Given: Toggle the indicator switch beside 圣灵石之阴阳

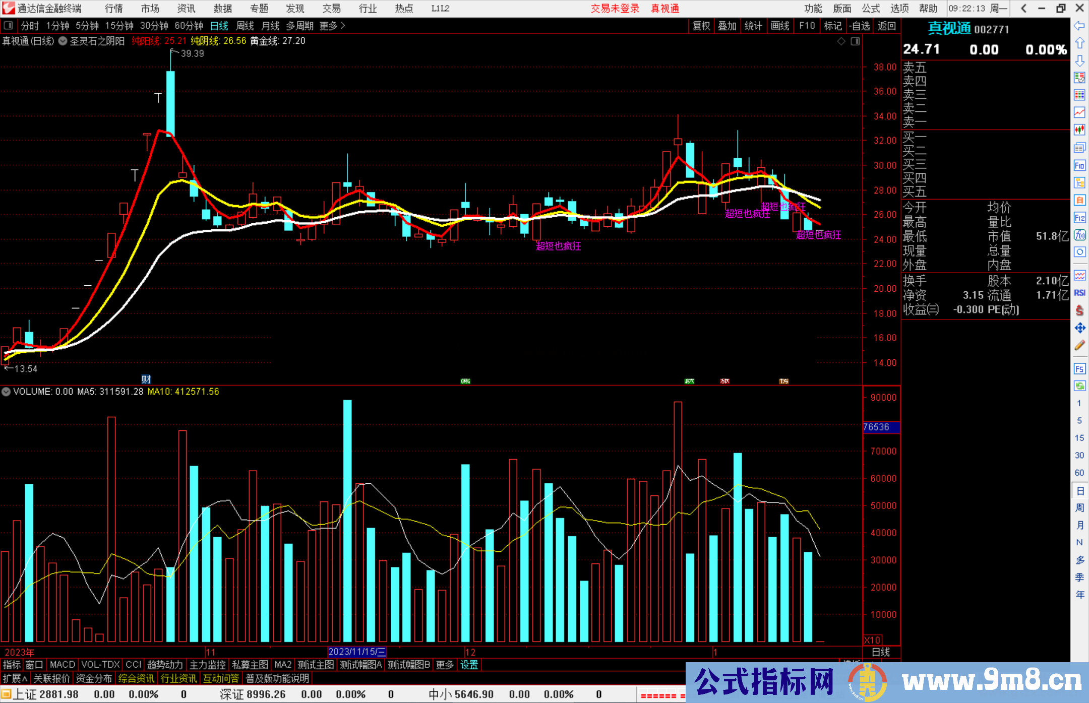Looking at the screenshot, I should pos(63,41).
